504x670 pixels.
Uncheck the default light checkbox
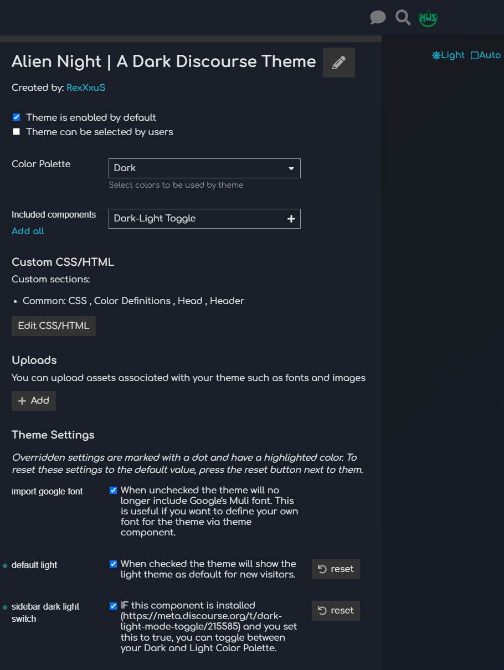tap(114, 564)
